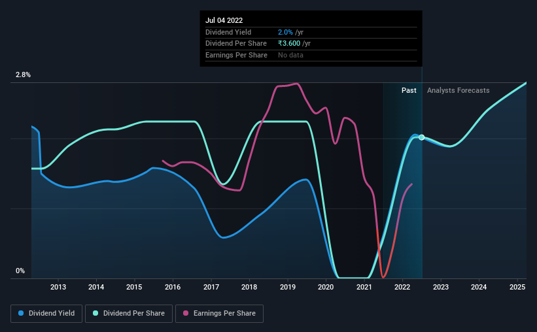
Task: Click the 2018 x-axis label
Action: [249, 287]
